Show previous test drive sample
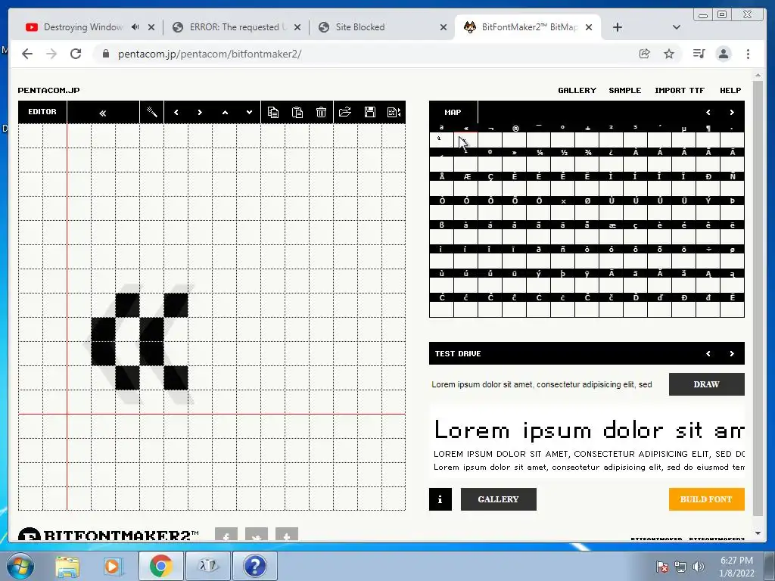The width and height of the screenshot is (775, 581). point(708,354)
